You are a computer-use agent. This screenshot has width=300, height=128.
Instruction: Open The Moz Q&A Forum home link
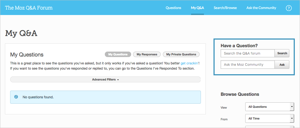coord(29,8)
